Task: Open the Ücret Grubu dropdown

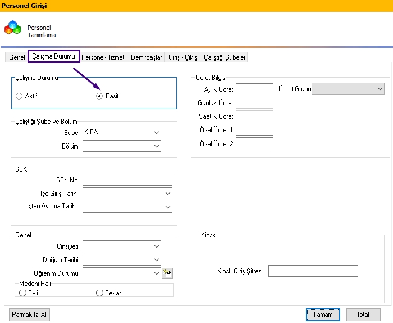Action: pyautogui.click(x=348, y=89)
